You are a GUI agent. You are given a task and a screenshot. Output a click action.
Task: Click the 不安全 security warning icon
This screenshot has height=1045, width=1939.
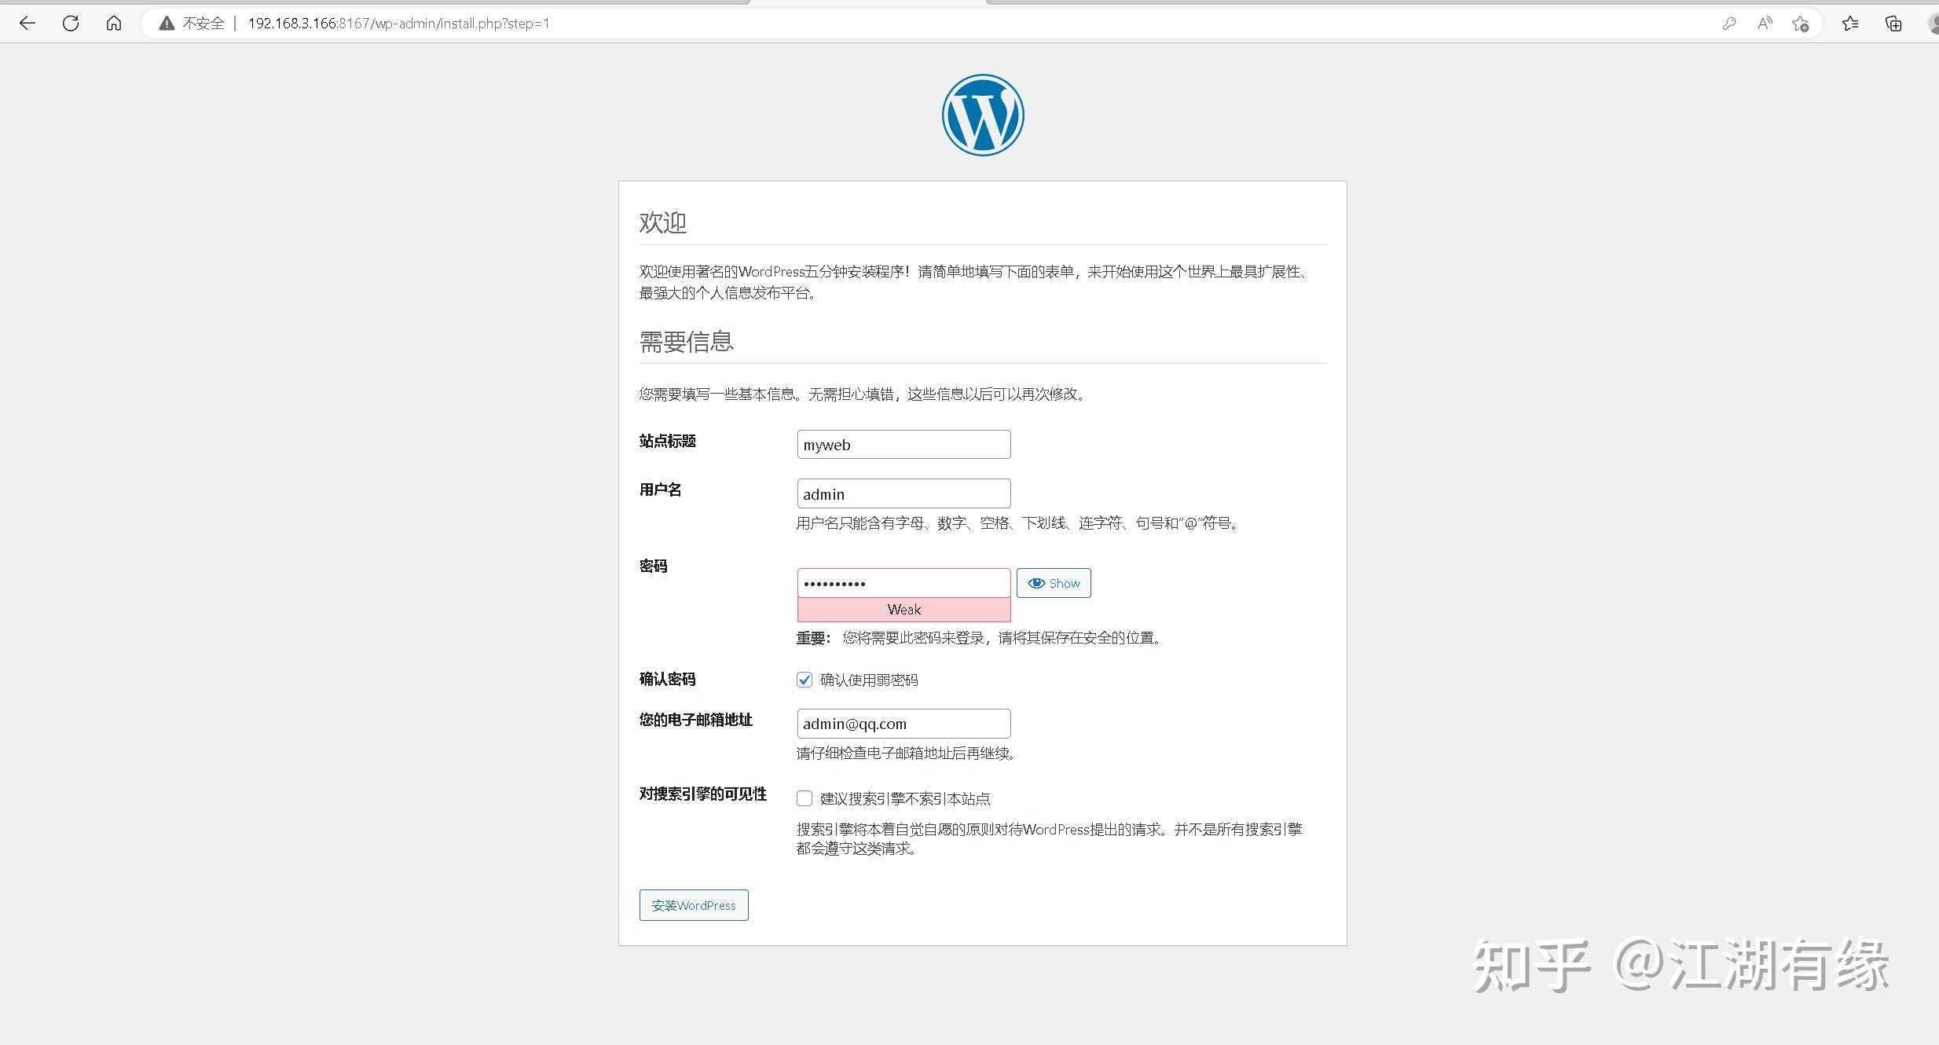(166, 23)
